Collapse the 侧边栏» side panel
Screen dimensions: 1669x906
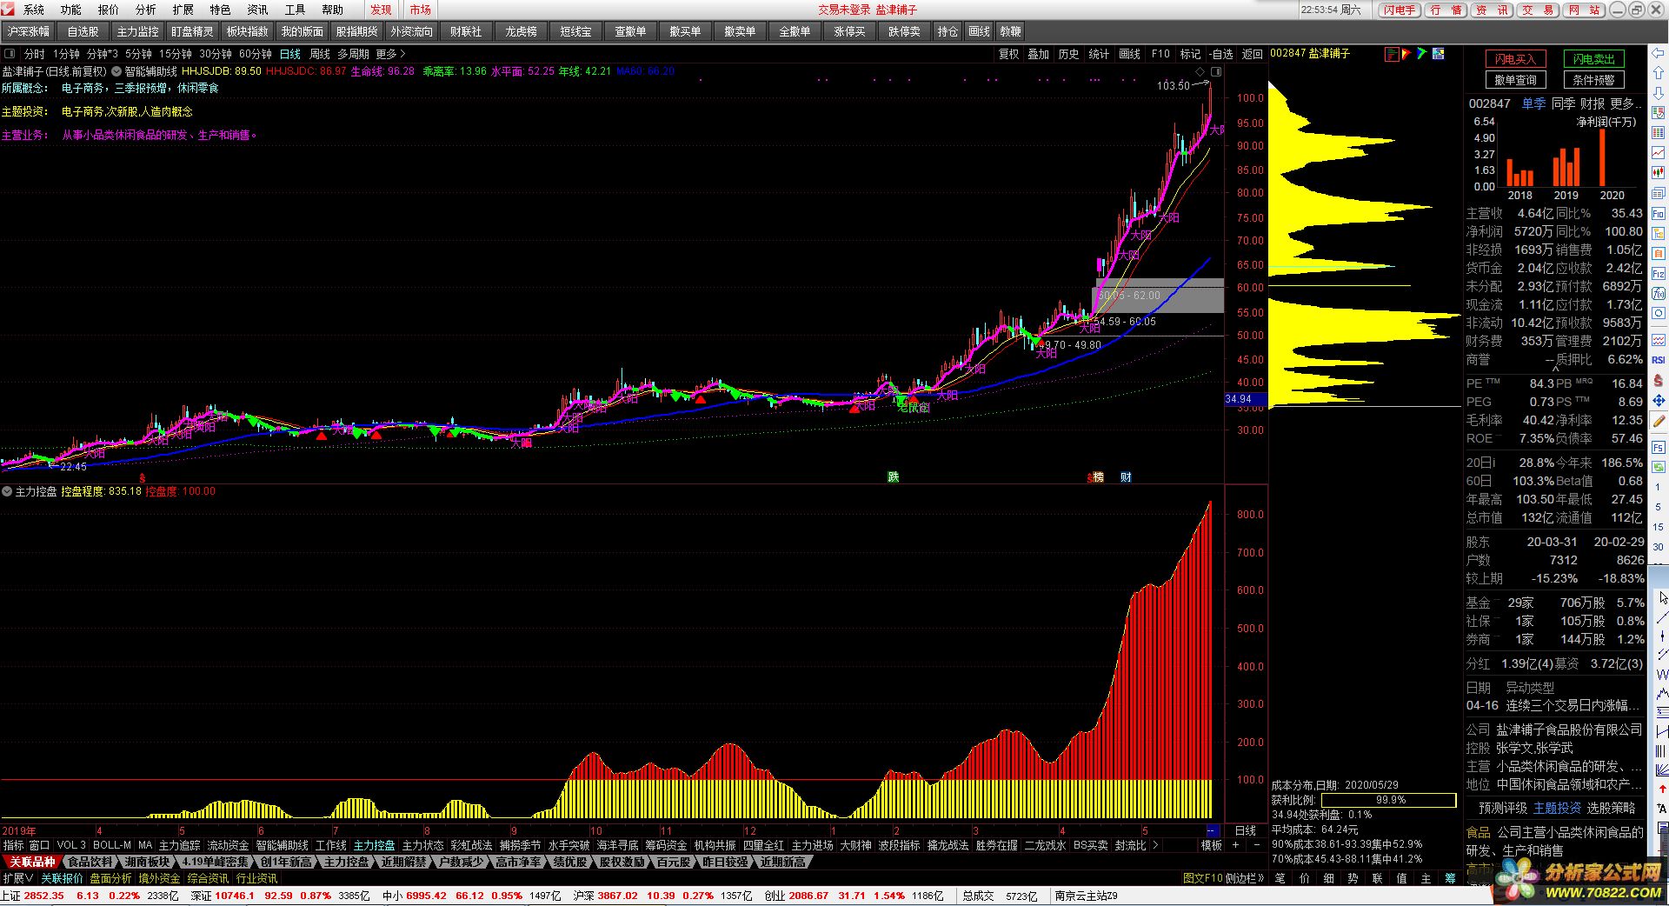point(1245,878)
